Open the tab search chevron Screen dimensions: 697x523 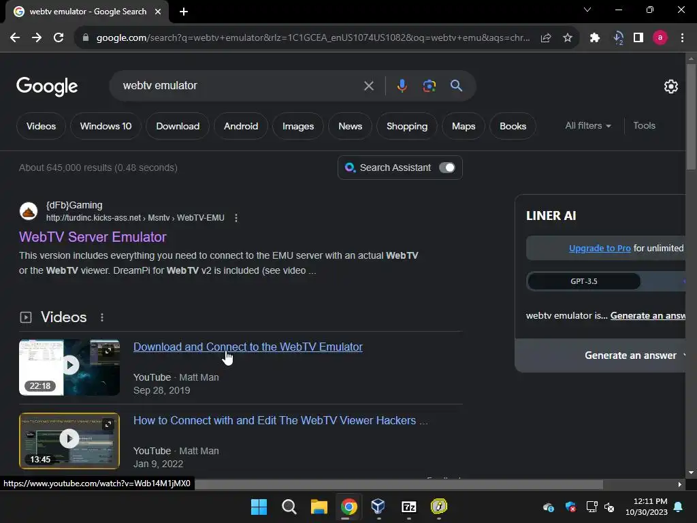coord(587,10)
